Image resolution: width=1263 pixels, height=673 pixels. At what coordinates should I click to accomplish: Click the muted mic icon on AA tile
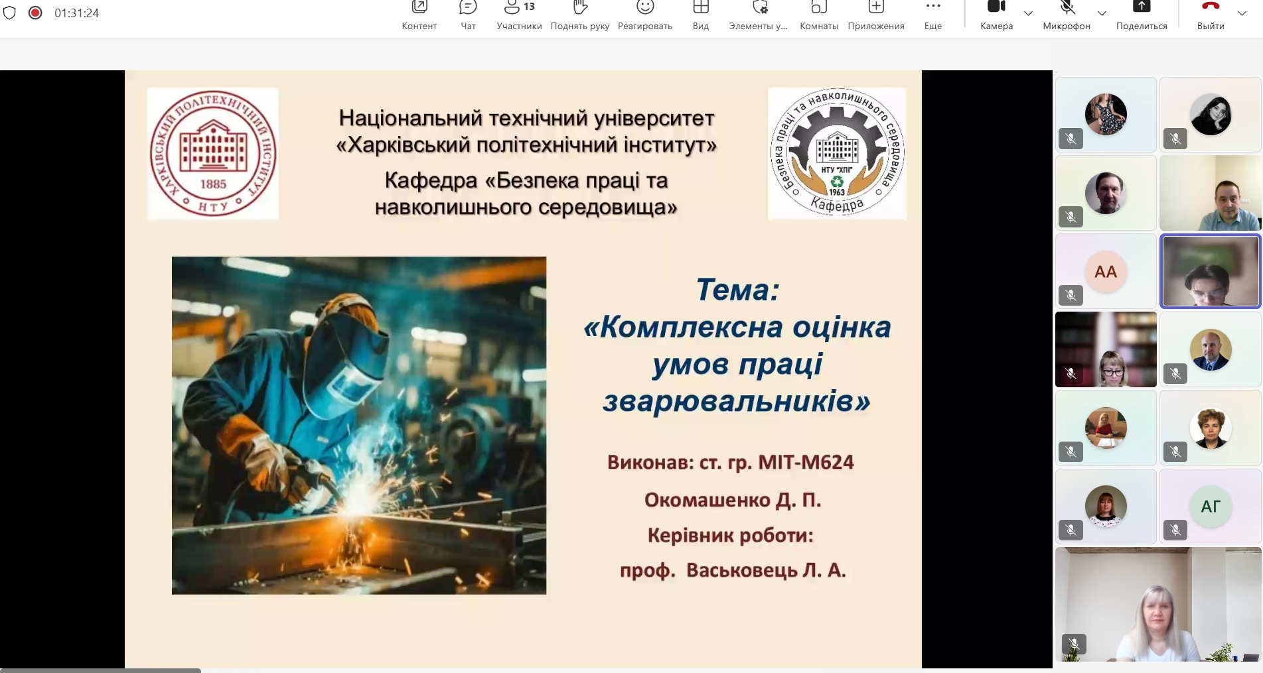(x=1071, y=295)
